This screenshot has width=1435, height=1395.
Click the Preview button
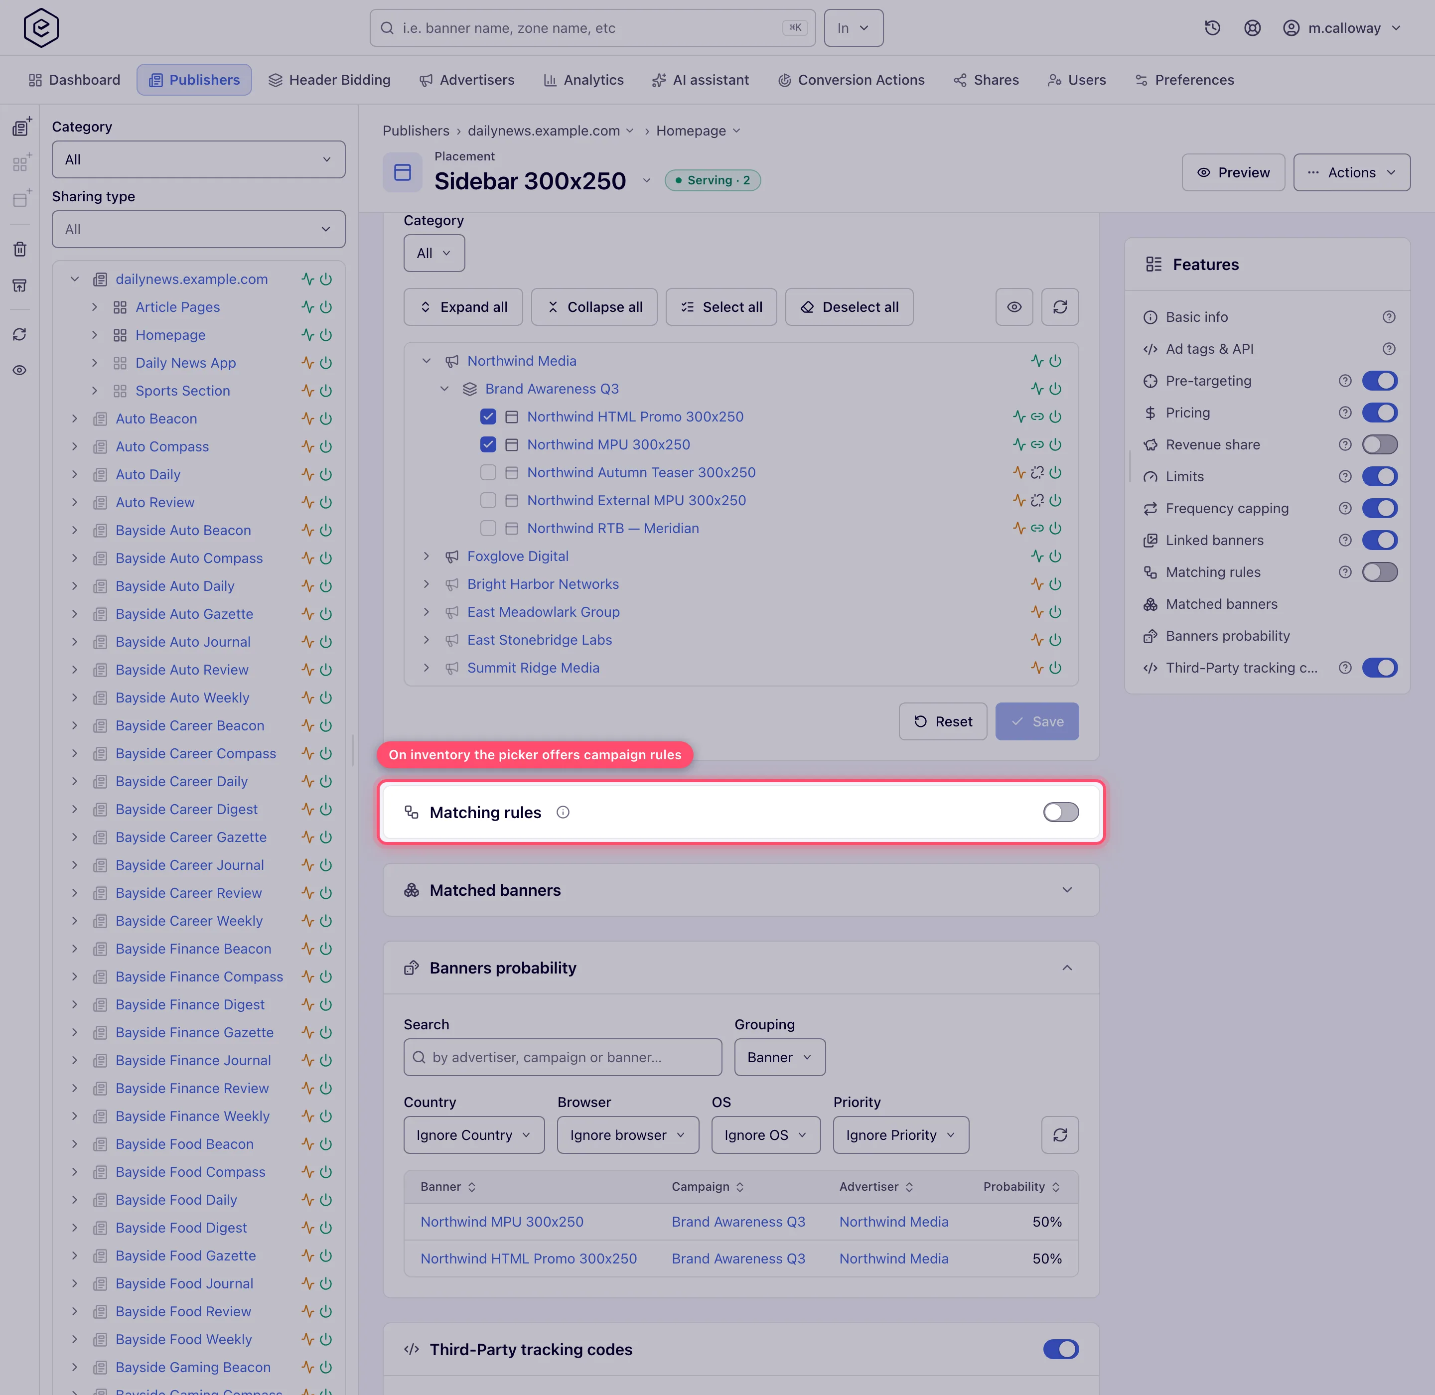(x=1233, y=172)
